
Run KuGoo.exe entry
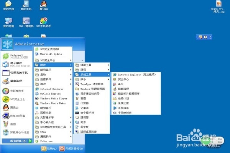[x=53, y=141]
